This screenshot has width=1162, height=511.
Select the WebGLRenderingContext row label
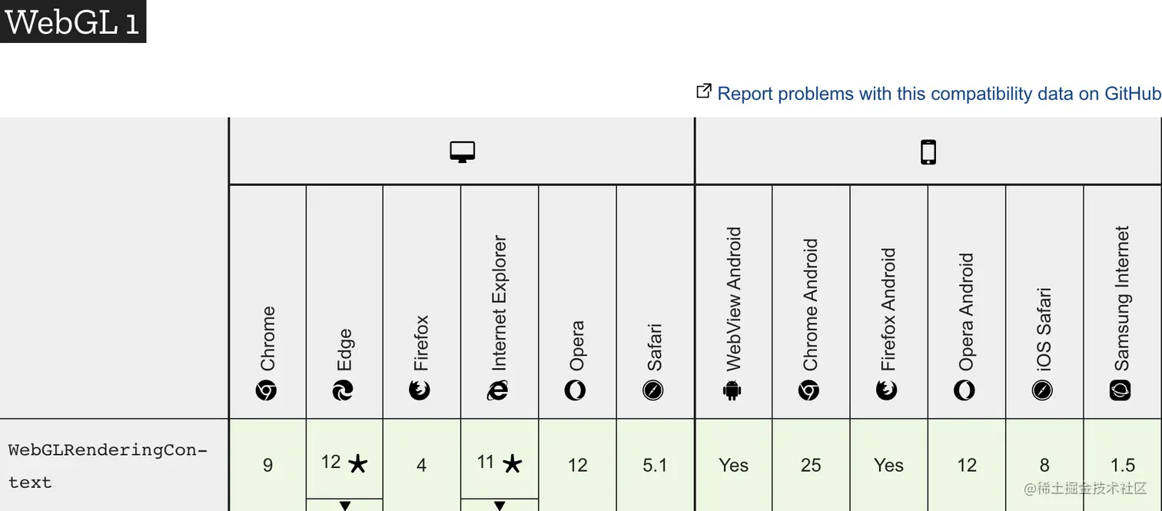(108, 466)
